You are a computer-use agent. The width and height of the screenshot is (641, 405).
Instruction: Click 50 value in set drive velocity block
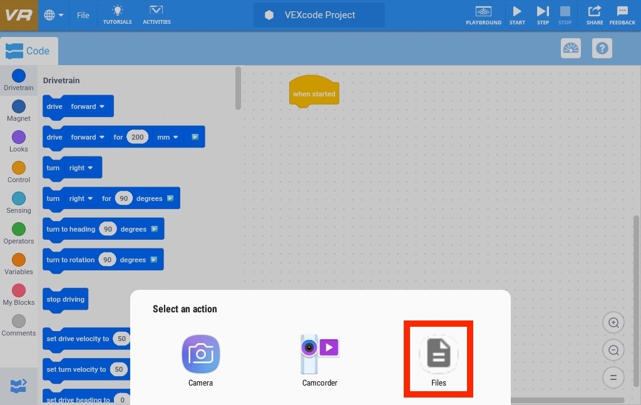pos(121,339)
